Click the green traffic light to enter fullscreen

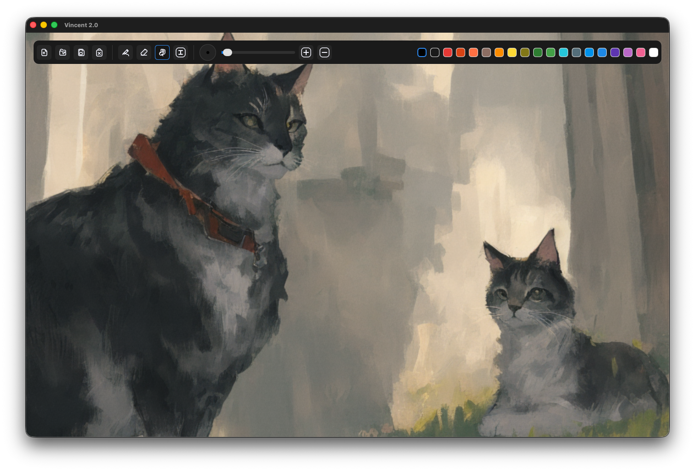(55, 25)
